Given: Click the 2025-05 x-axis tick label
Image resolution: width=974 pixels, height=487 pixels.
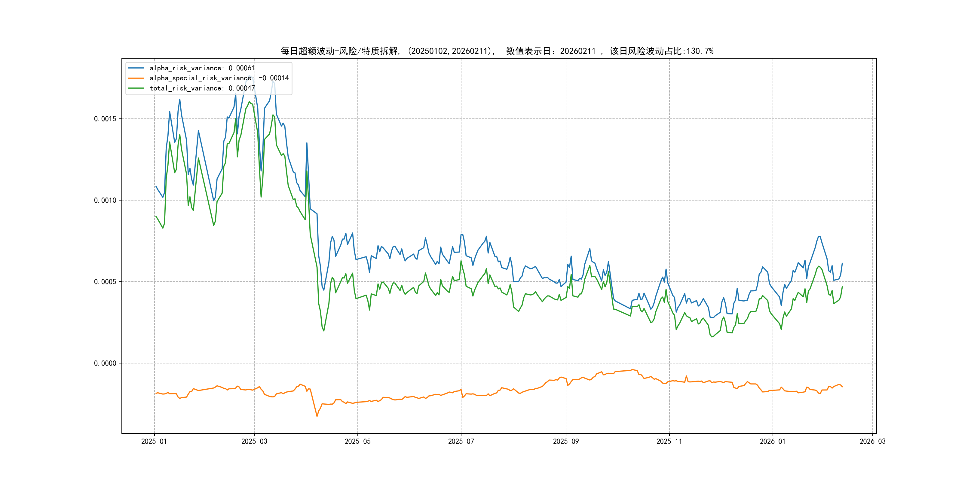Looking at the screenshot, I should (x=358, y=442).
